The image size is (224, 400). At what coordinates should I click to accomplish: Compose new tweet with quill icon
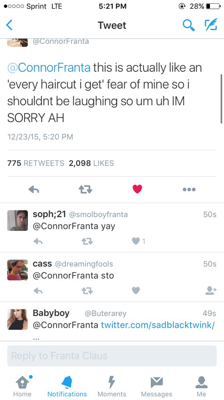pos(211,25)
